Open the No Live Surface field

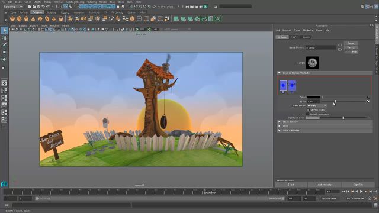coord(165,7)
